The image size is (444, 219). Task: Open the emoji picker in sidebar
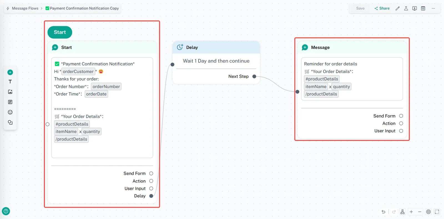coord(10,112)
